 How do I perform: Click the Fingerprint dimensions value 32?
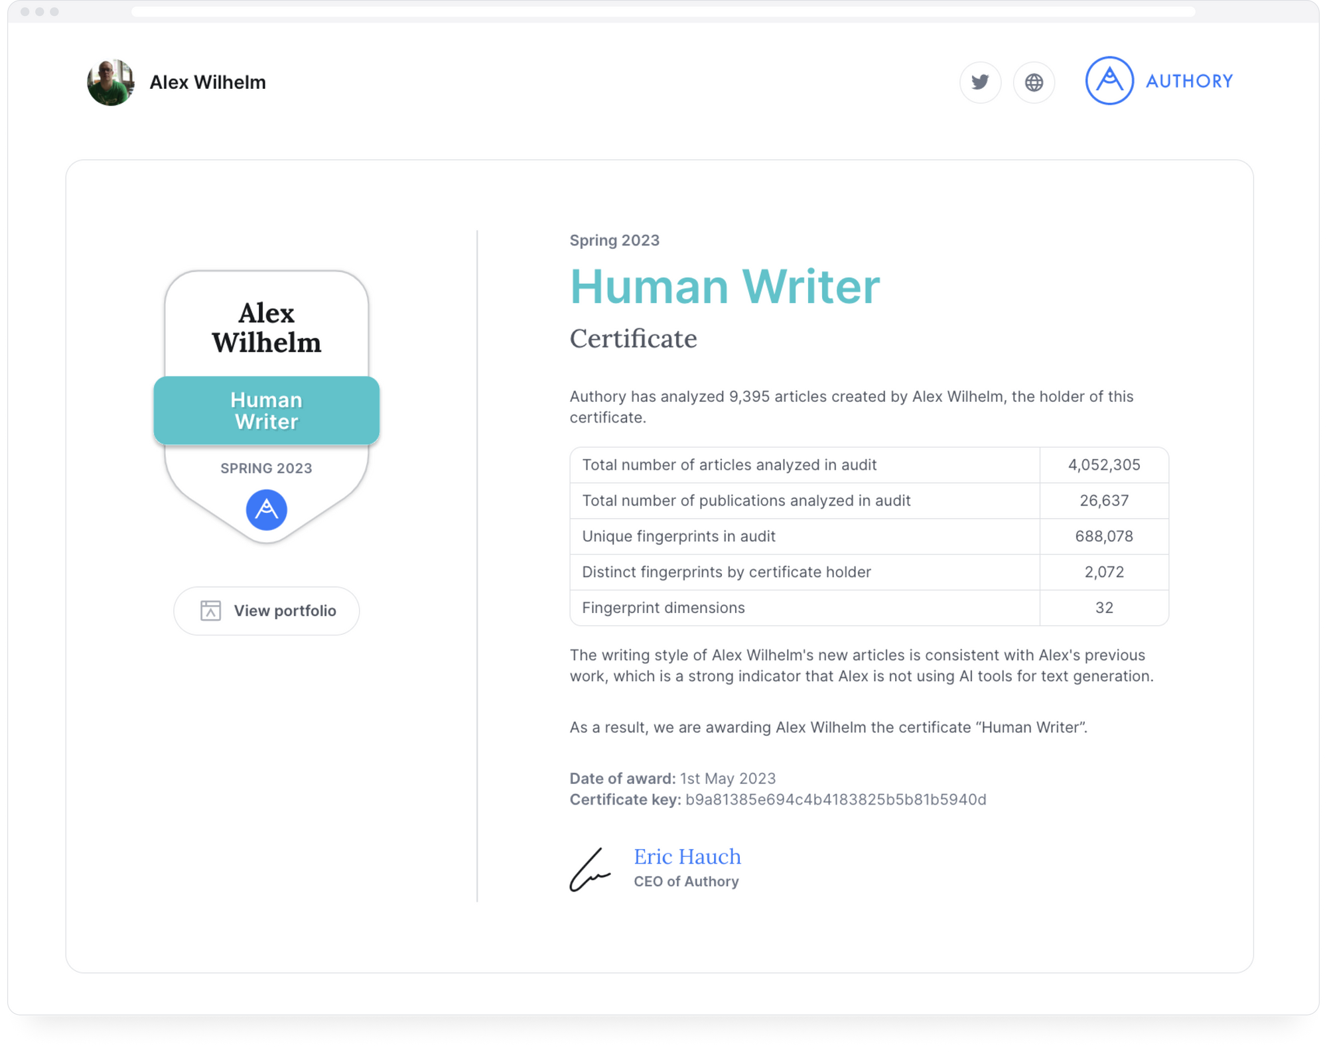(1104, 608)
